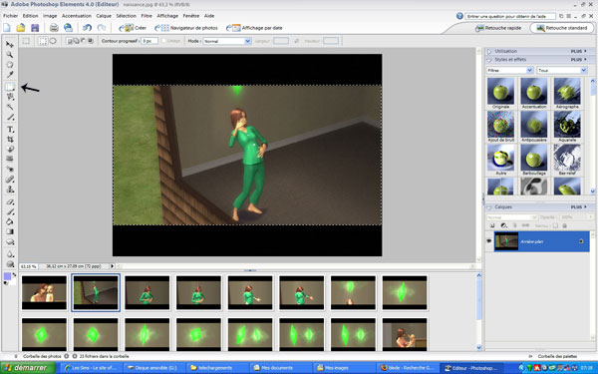The width and height of the screenshot is (598, 374).
Task: Select the Hand tool
Action: [x=10, y=65]
